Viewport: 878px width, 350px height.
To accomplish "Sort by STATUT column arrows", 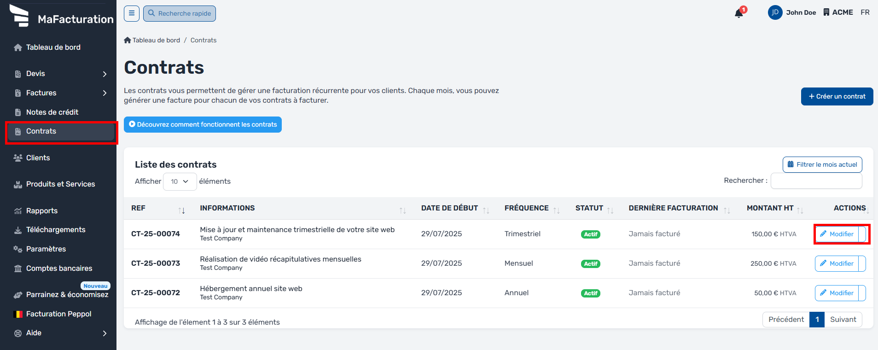I will pyautogui.click(x=610, y=210).
